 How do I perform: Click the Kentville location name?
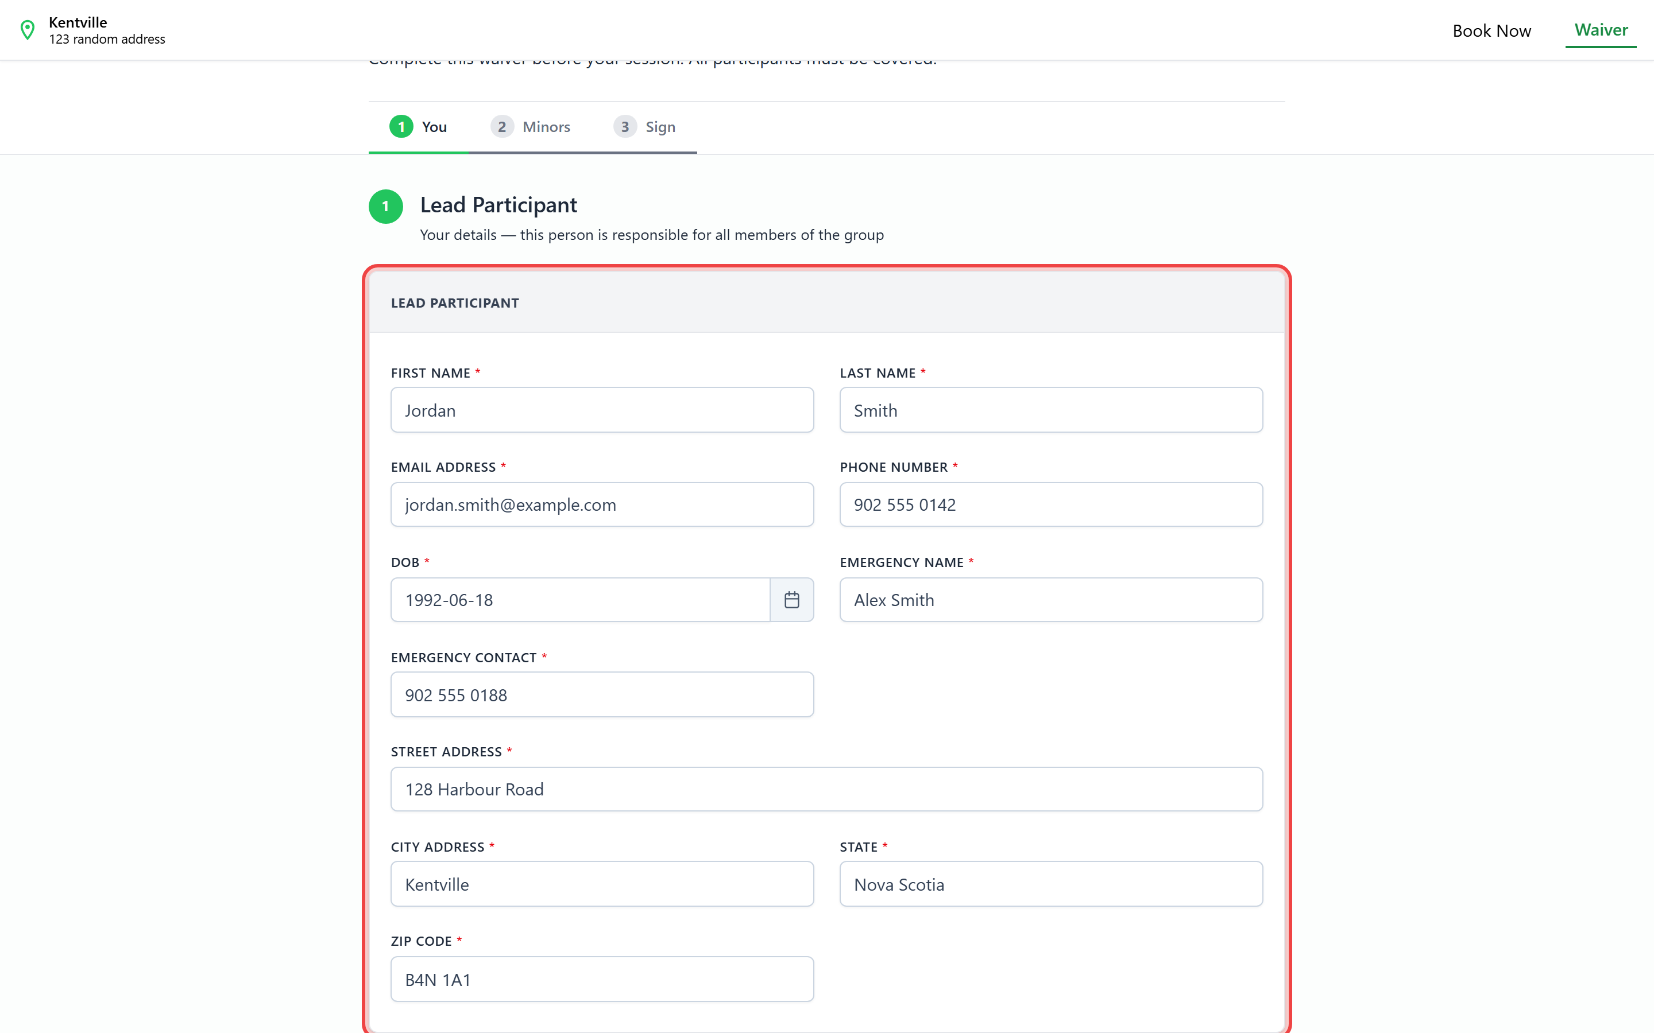tap(78, 22)
